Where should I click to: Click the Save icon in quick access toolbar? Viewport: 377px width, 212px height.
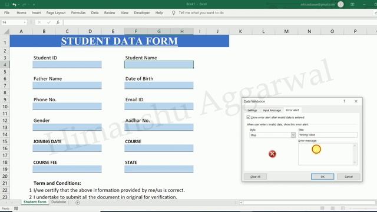point(6,4)
